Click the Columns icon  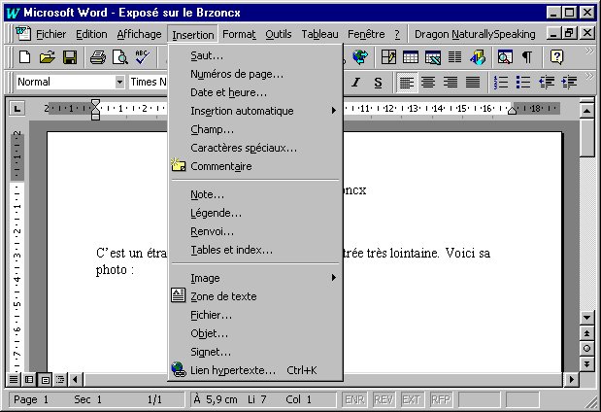[x=455, y=57]
